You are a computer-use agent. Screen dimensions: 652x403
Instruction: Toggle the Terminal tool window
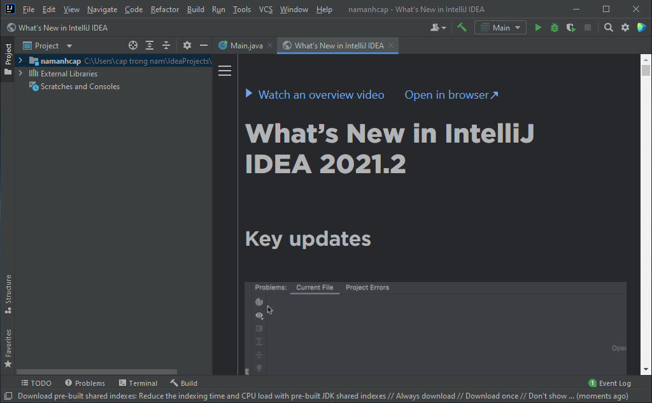[138, 383]
